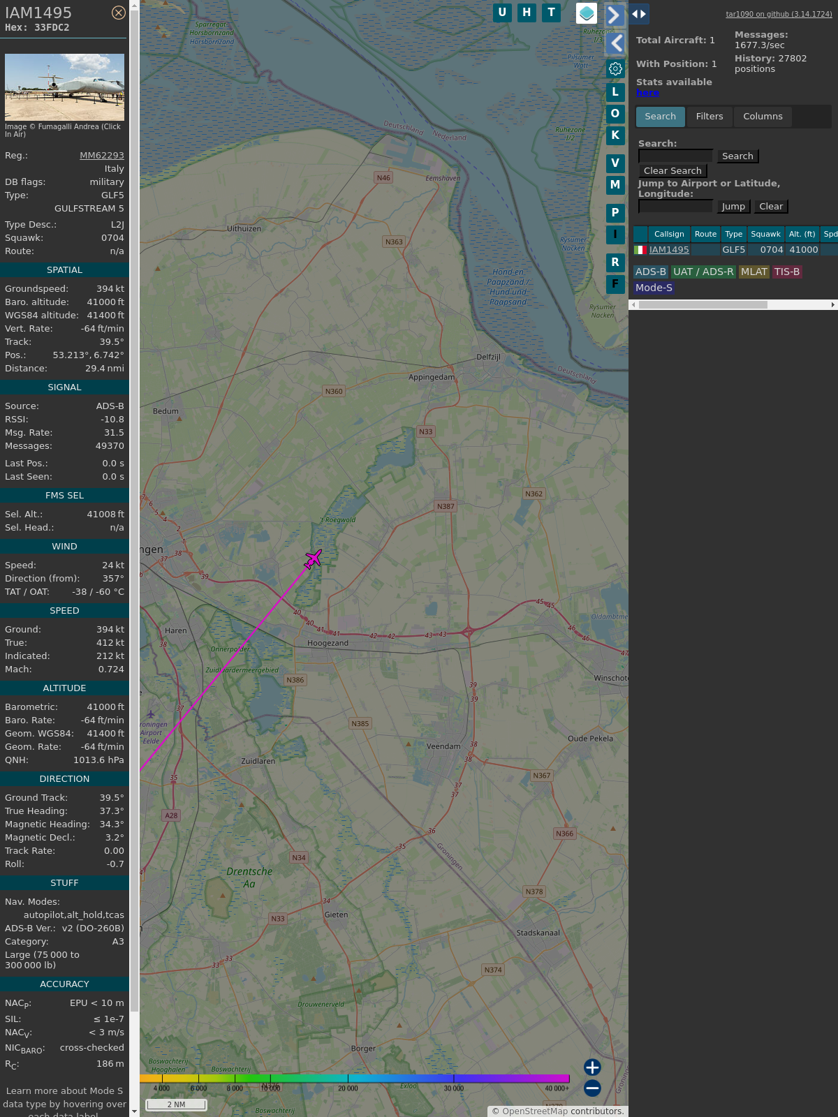Click the altitude color scale bar
This screenshot has height=1117, width=838.
click(x=355, y=1079)
